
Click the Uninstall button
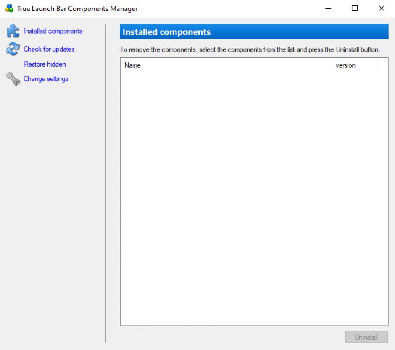(x=366, y=337)
